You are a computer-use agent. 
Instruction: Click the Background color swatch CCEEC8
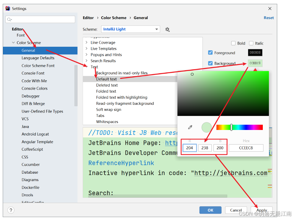255,63
